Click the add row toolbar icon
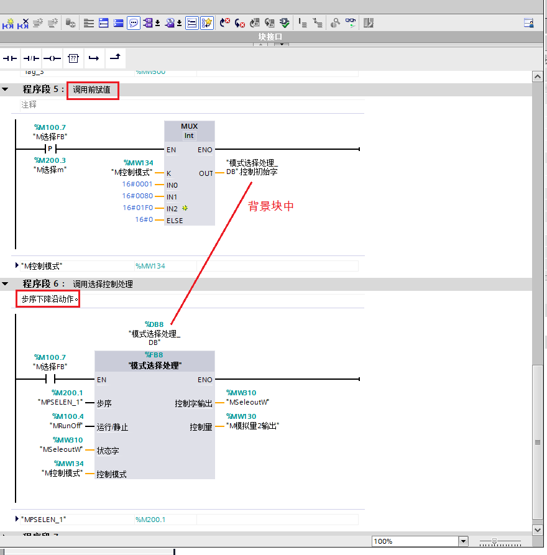 pyautogui.click(x=53, y=23)
